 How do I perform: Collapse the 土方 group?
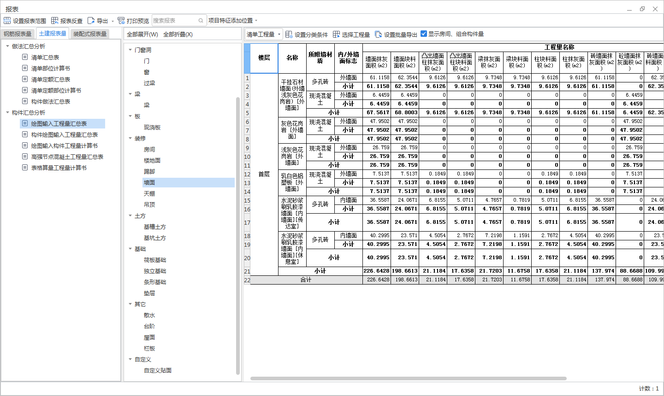click(130, 215)
